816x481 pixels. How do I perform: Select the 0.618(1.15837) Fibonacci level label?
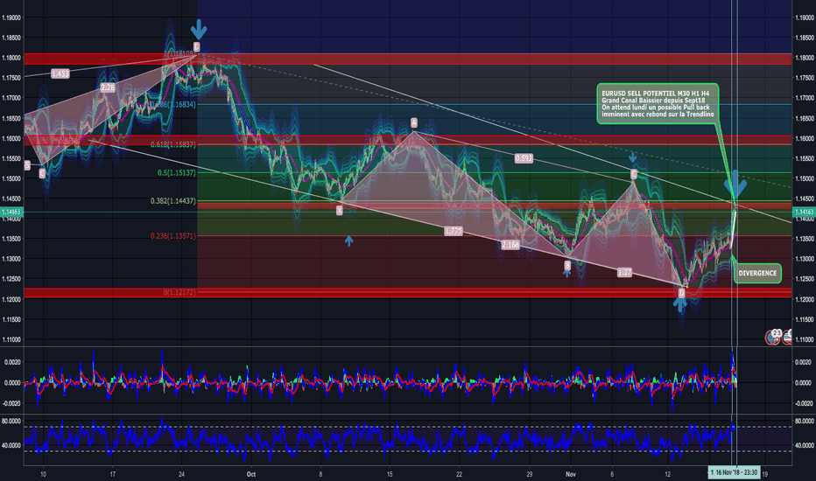[x=173, y=144]
